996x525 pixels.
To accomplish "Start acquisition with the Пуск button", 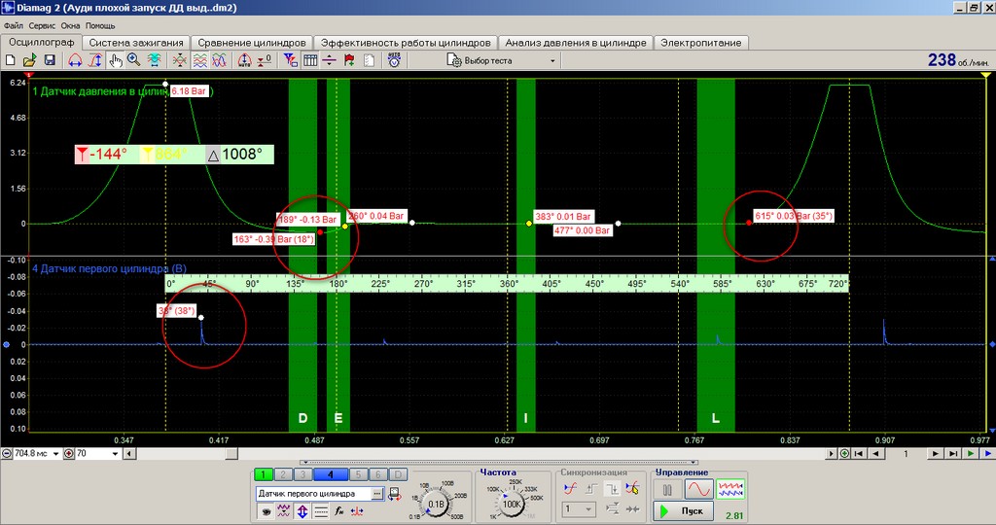I will pyautogui.click(x=684, y=510).
